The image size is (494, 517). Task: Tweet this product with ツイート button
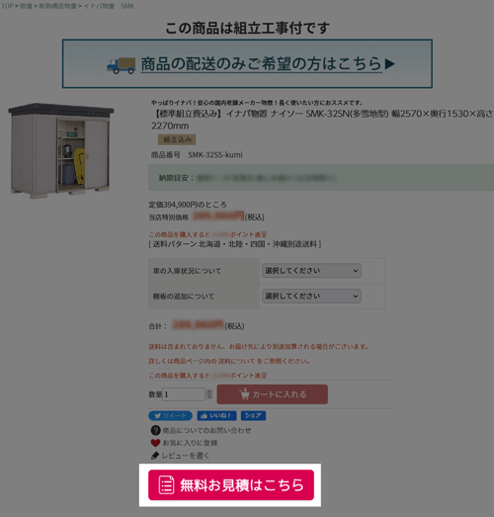tap(170, 416)
